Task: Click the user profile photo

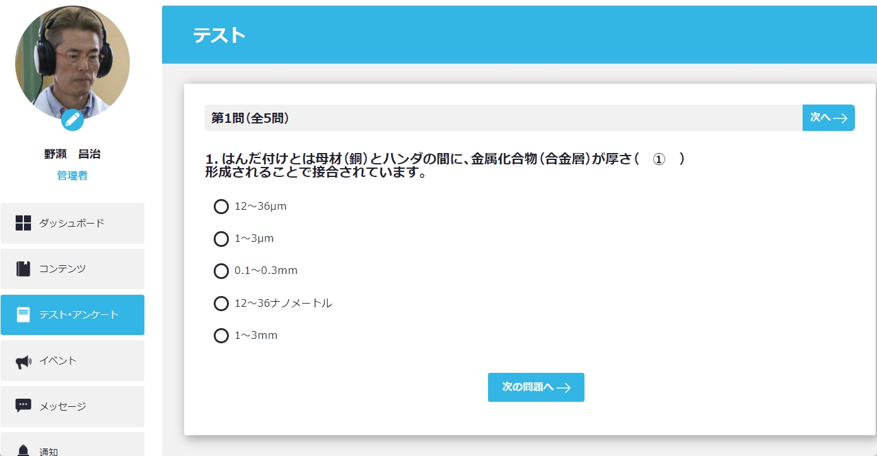Action: (73, 60)
